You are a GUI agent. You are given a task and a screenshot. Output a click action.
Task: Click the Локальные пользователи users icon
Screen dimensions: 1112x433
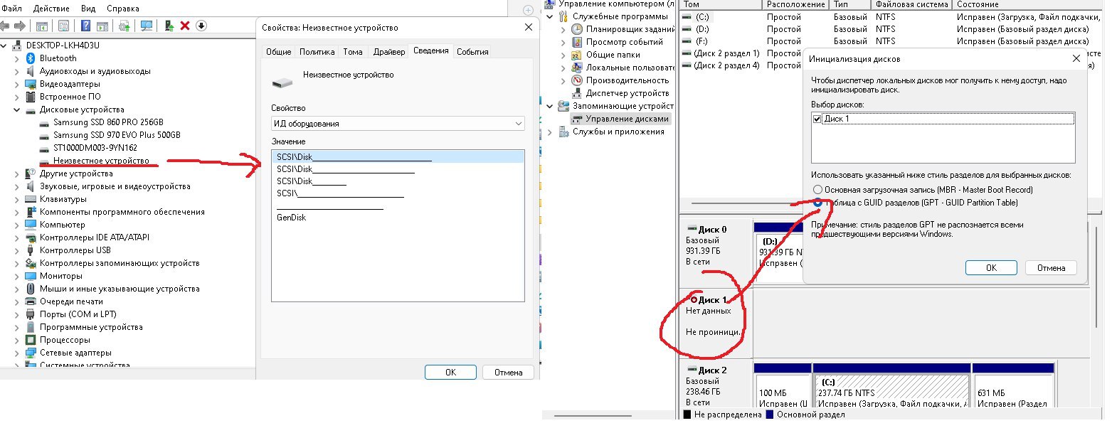pyautogui.click(x=578, y=68)
